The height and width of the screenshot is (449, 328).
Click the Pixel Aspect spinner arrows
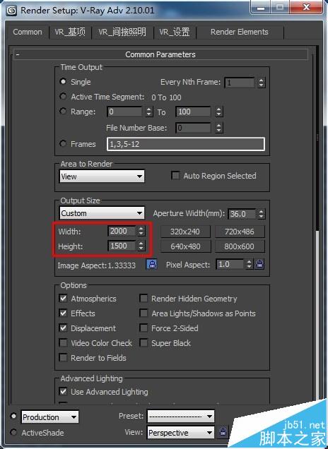click(x=249, y=264)
